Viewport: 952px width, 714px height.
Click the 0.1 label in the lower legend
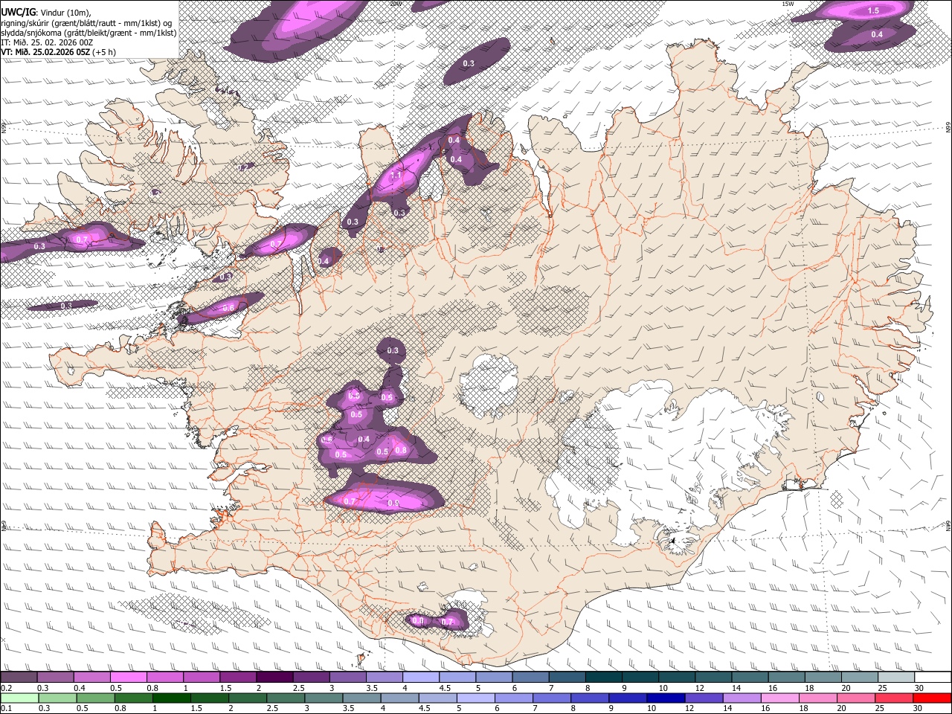click(6, 708)
